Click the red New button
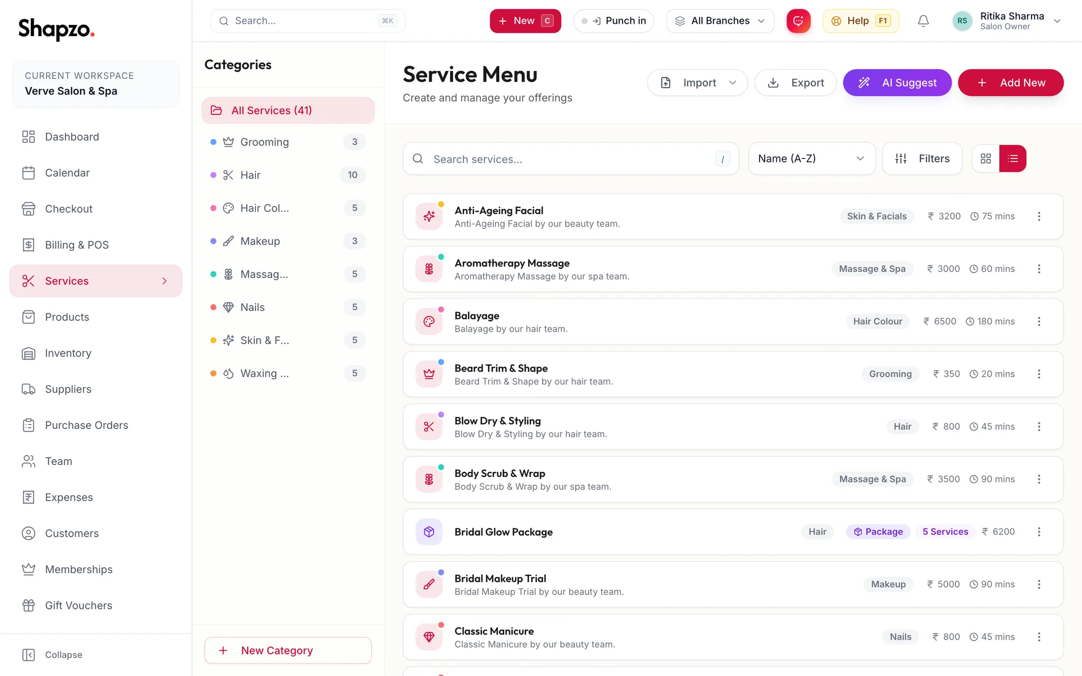 pos(525,21)
